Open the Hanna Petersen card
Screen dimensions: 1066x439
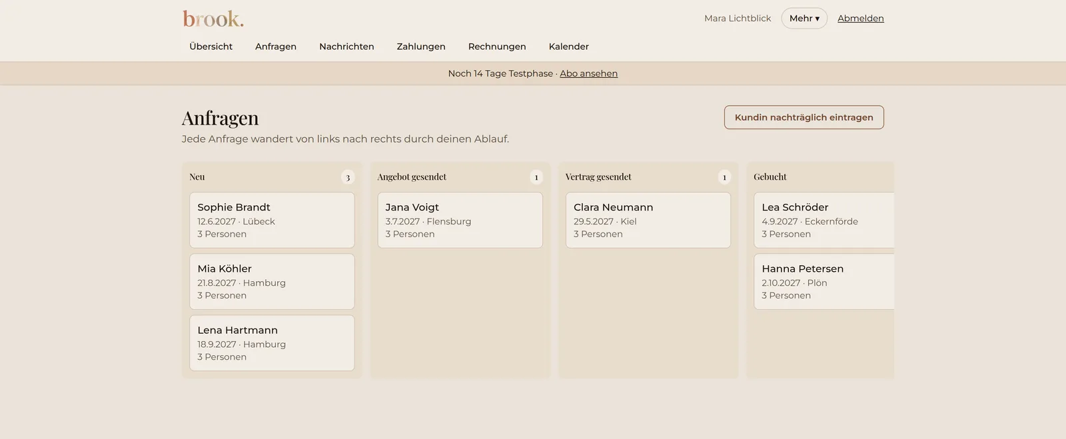click(x=824, y=282)
